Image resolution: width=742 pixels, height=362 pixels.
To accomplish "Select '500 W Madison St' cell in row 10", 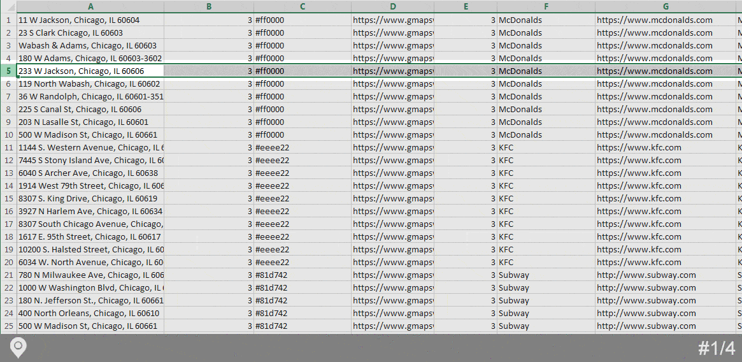I will coord(90,134).
